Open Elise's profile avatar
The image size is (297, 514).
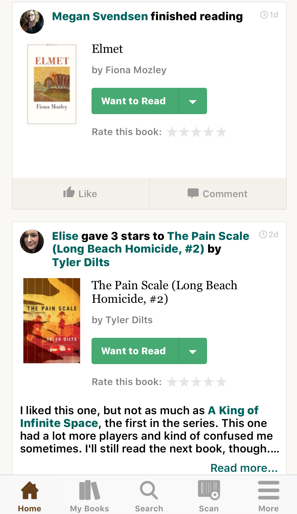coord(32,241)
